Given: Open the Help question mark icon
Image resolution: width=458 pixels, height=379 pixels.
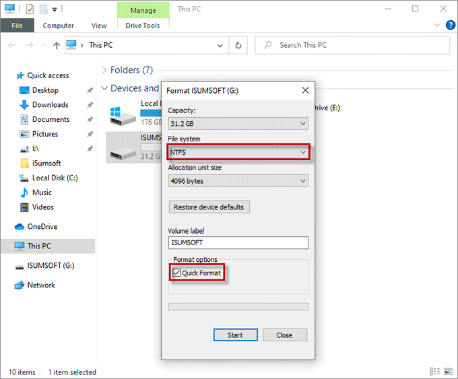Looking at the screenshot, I should 450,25.
